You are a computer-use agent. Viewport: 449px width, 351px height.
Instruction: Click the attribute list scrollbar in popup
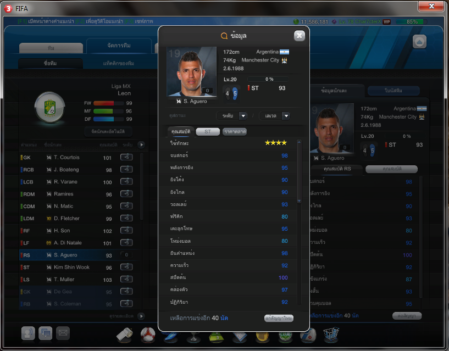pyautogui.click(x=299, y=171)
